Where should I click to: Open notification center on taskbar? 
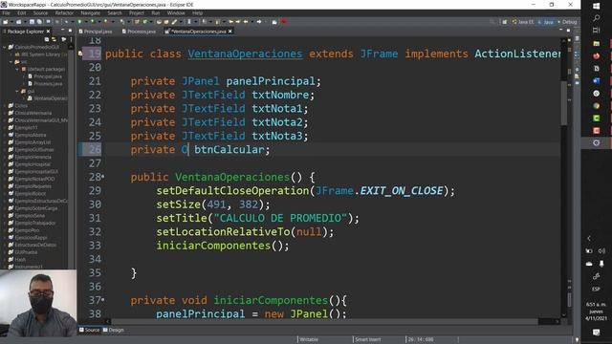(x=596, y=333)
